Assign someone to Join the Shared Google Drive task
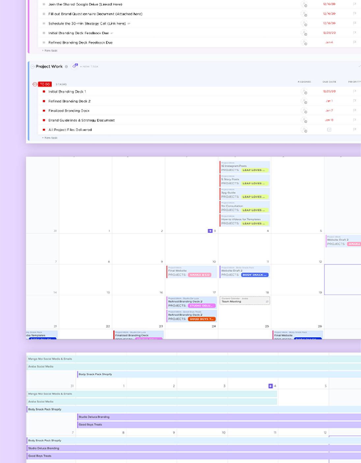The width and height of the screenshot is (361, 463). (304, 4)
